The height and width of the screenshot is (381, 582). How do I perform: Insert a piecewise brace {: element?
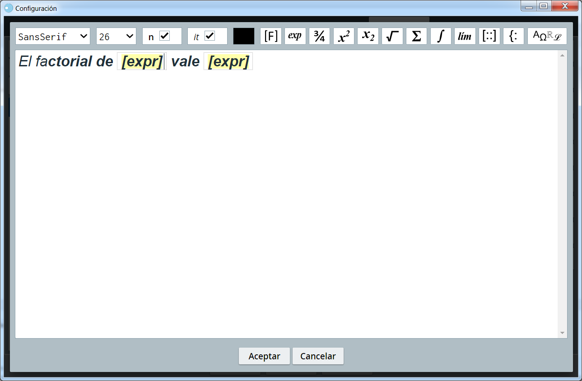(513, 36)
